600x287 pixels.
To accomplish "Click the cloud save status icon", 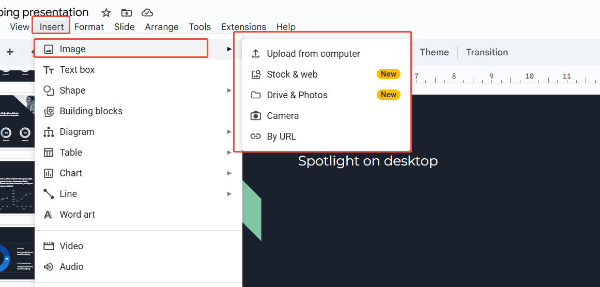I will [x=147, y=12].
